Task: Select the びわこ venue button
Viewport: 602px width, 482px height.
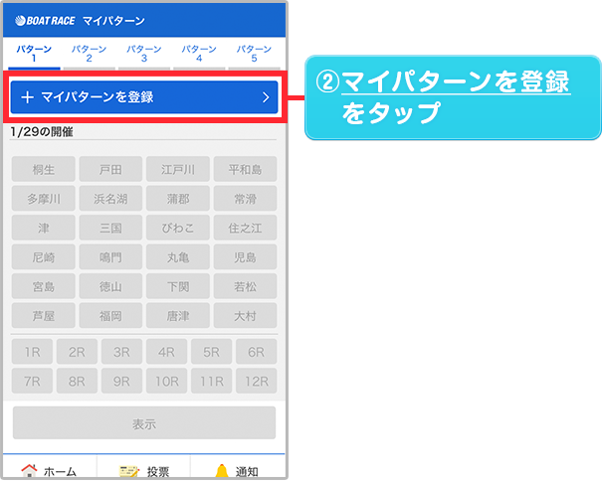Action: [x=177, y=229]
